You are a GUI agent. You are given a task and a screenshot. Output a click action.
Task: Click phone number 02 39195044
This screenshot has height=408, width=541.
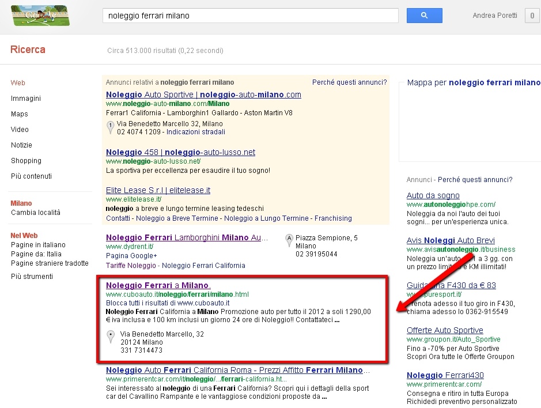tap(316, 254)
